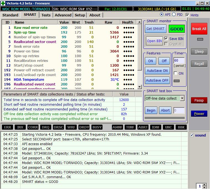Click the DRDY status indicator

point(84,127)
